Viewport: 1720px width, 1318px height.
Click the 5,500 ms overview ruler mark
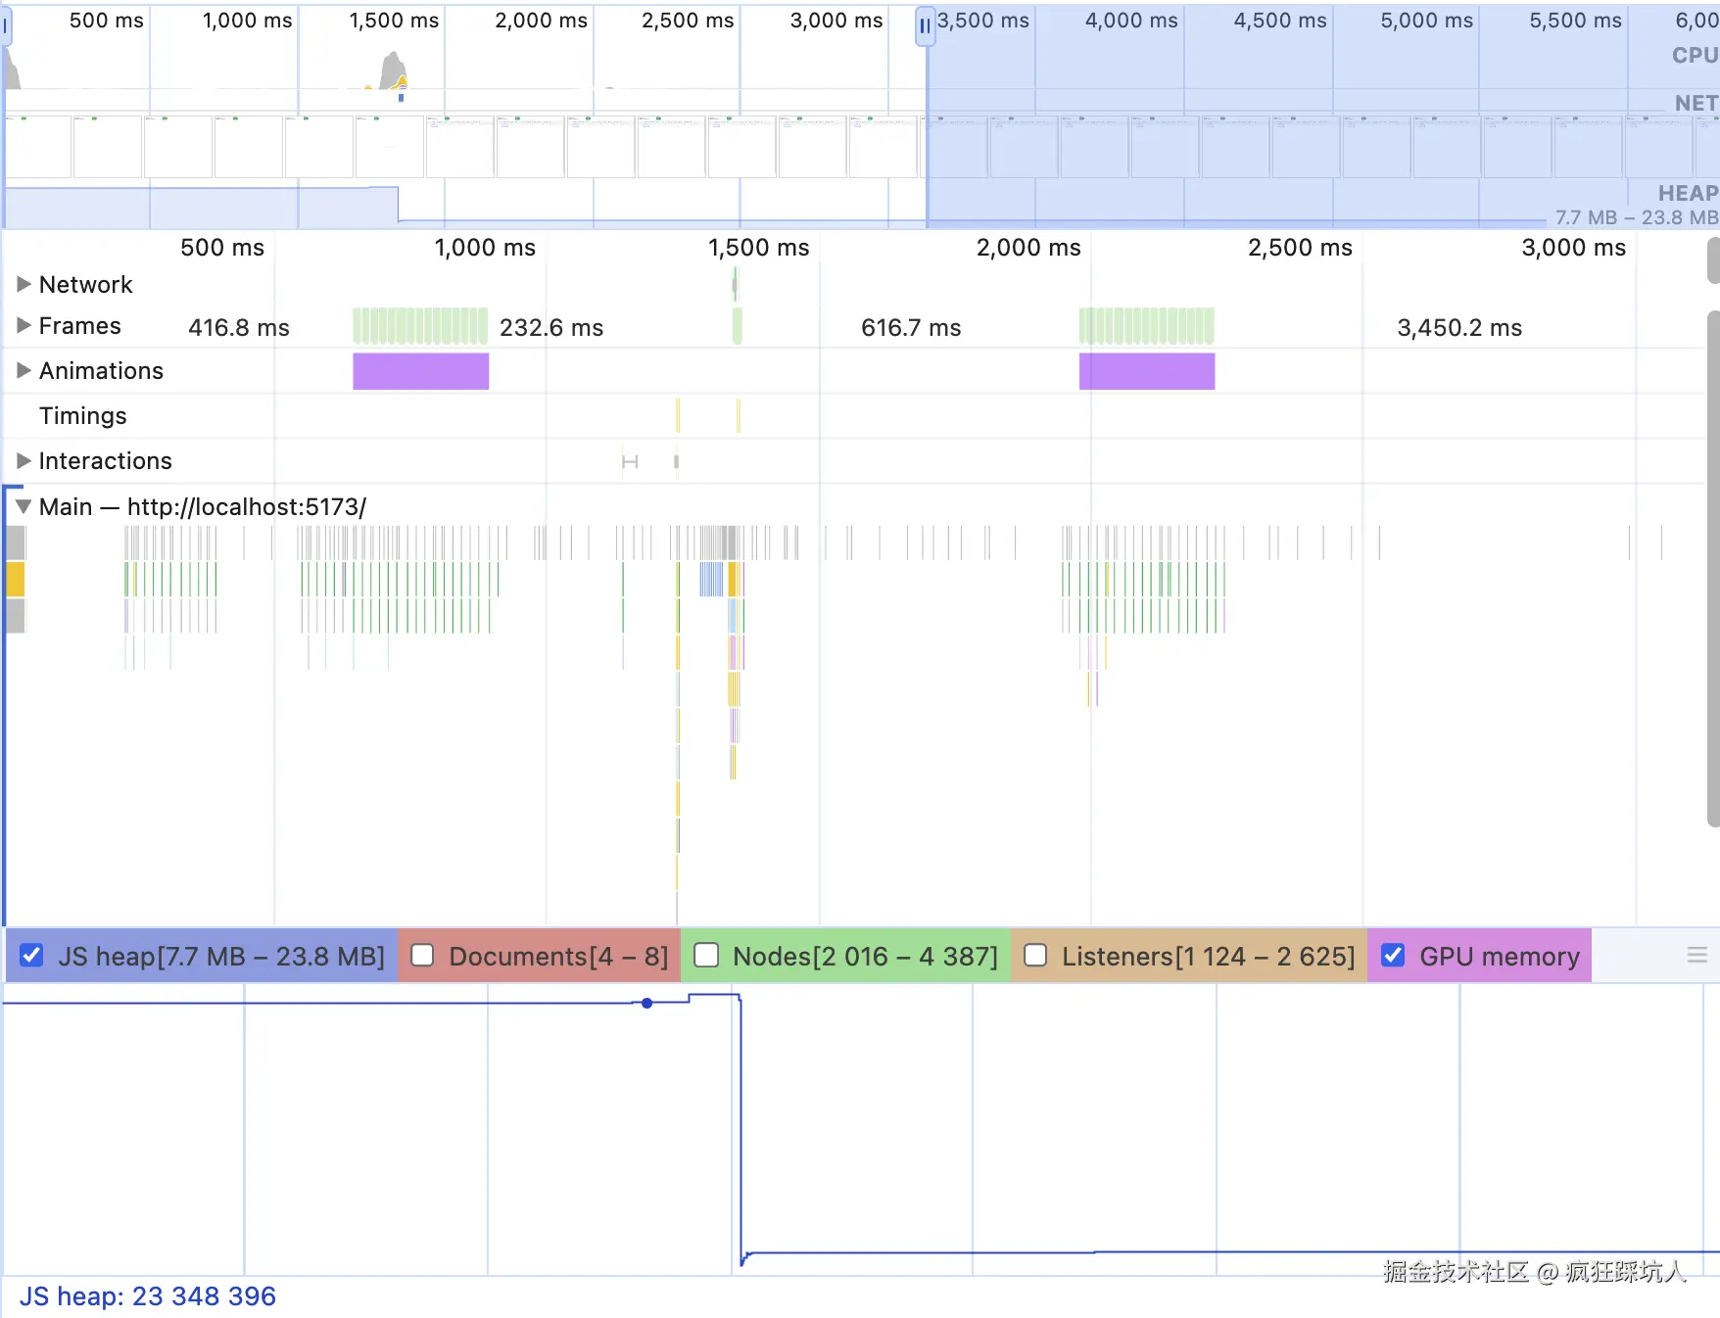click(x=1576, y=21)
